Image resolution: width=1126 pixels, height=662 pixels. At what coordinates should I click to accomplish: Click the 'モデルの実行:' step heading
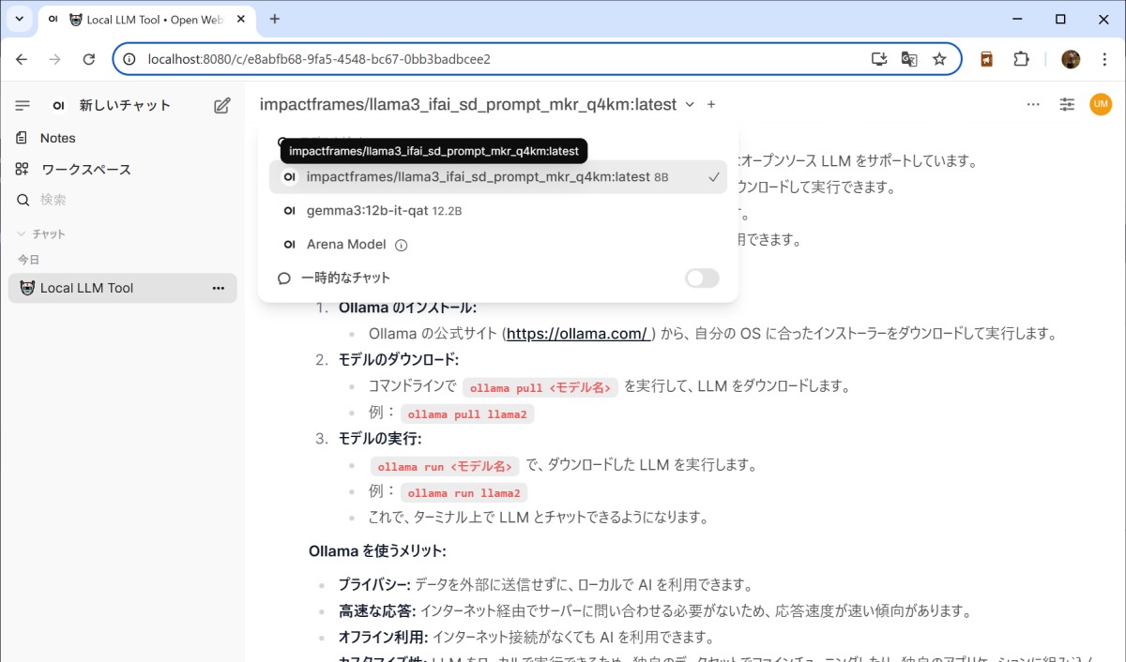pos(380,439)
